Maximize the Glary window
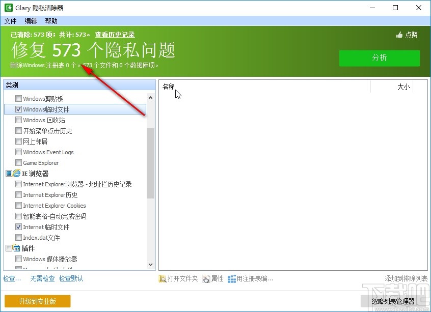The width and height of the screenshot is (431, 312). pos(395,8)
